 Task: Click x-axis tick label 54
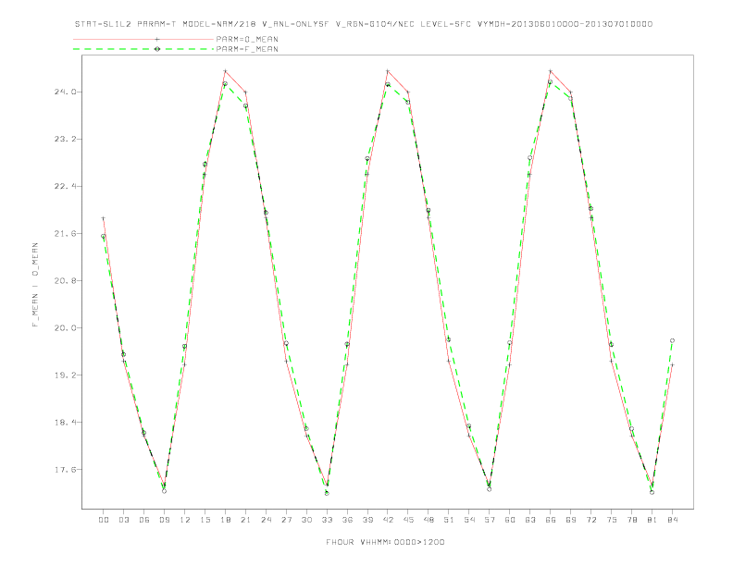[x=469, y=520]
